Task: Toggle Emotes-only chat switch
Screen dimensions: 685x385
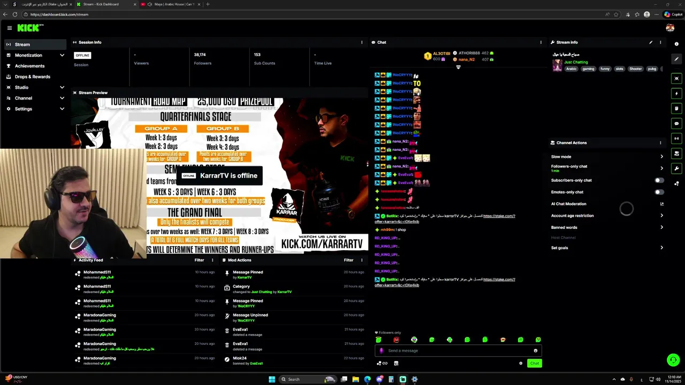Action: click(659, 192)
